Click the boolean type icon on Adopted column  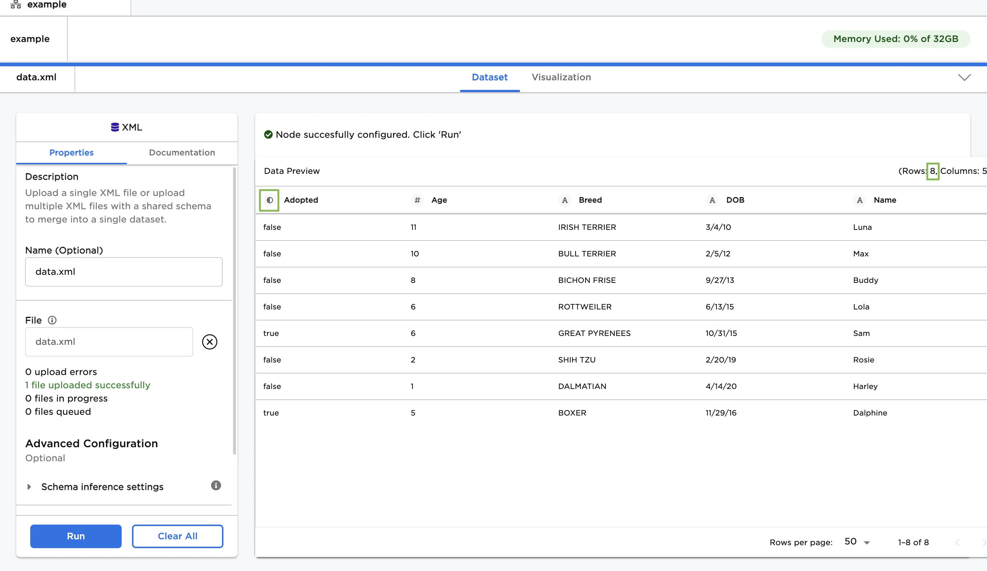click(x=269, y=200)
